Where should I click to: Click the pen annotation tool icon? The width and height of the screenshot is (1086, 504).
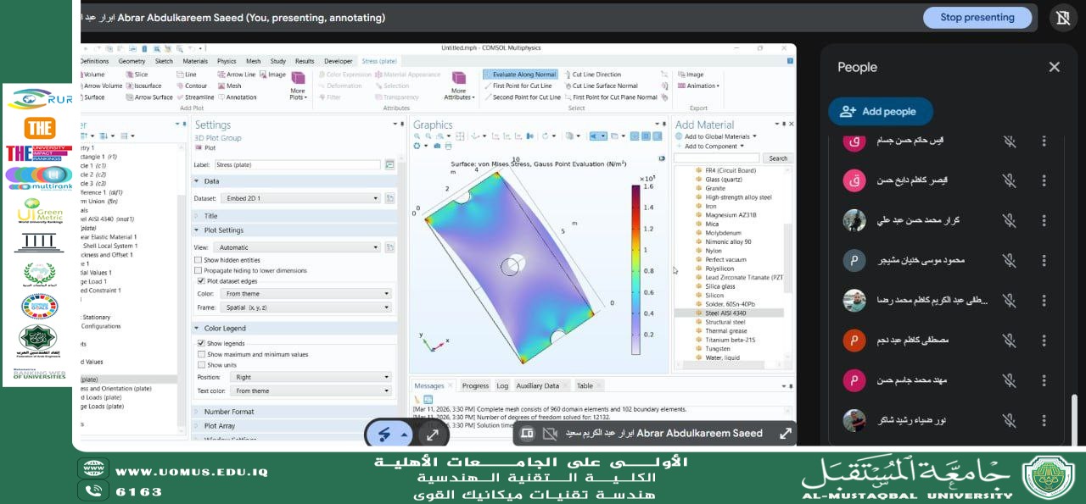(384, 435)
